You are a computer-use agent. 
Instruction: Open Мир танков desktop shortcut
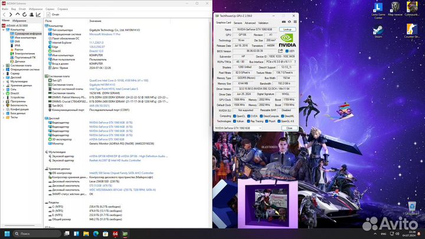tap(395, 9)
